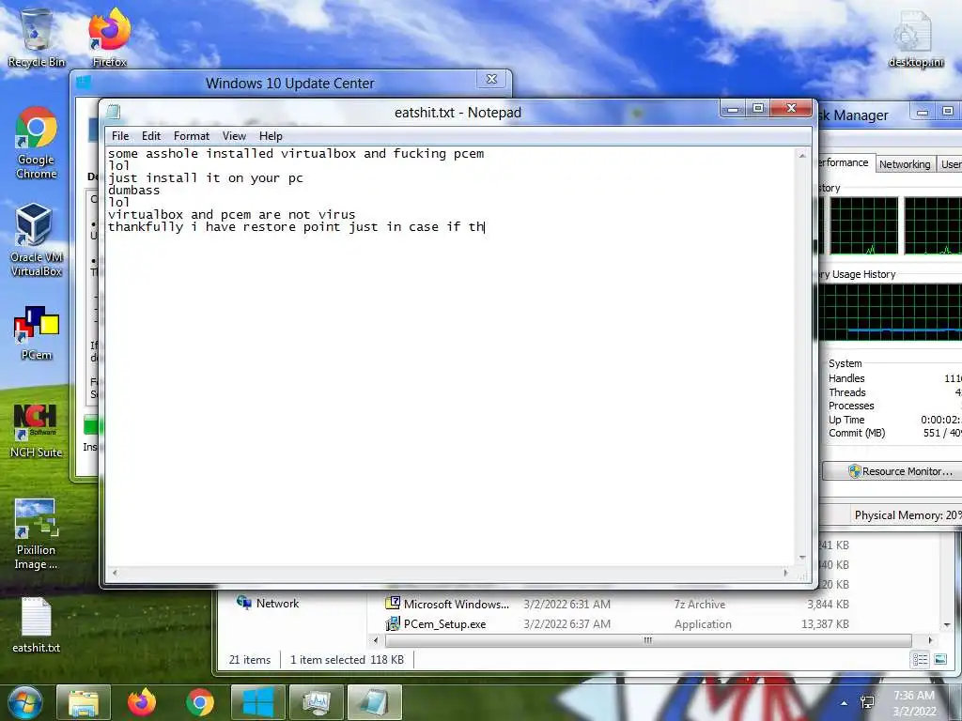The width and height of the screenshot is (962, 721).
Task: Click the PCem_Setup.exe file icon
Action: click(x=393, y=624)
